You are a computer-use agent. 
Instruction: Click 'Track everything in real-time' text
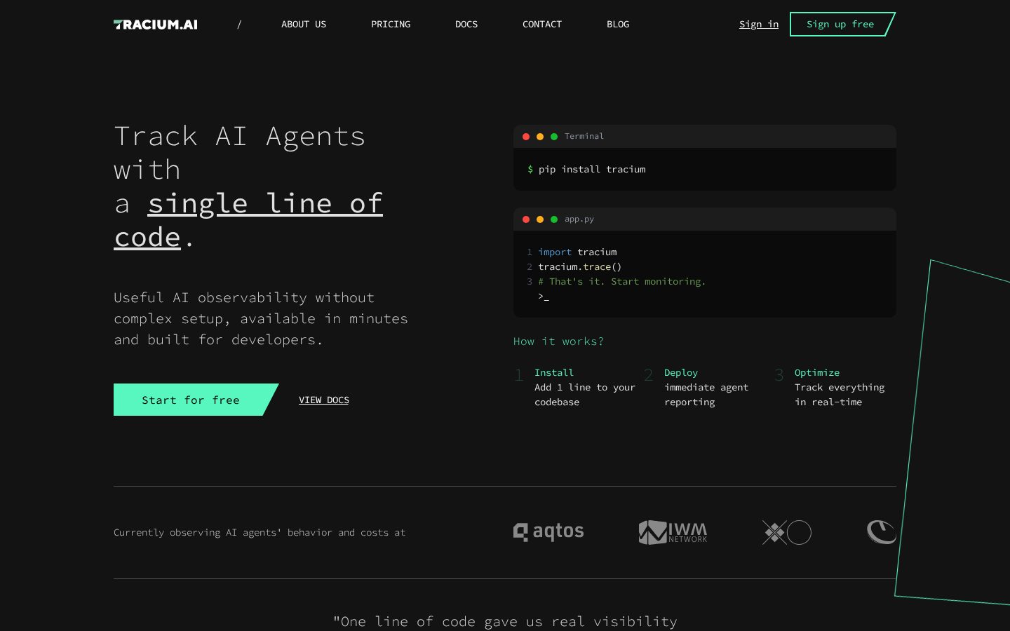click(x=840, y=395)
